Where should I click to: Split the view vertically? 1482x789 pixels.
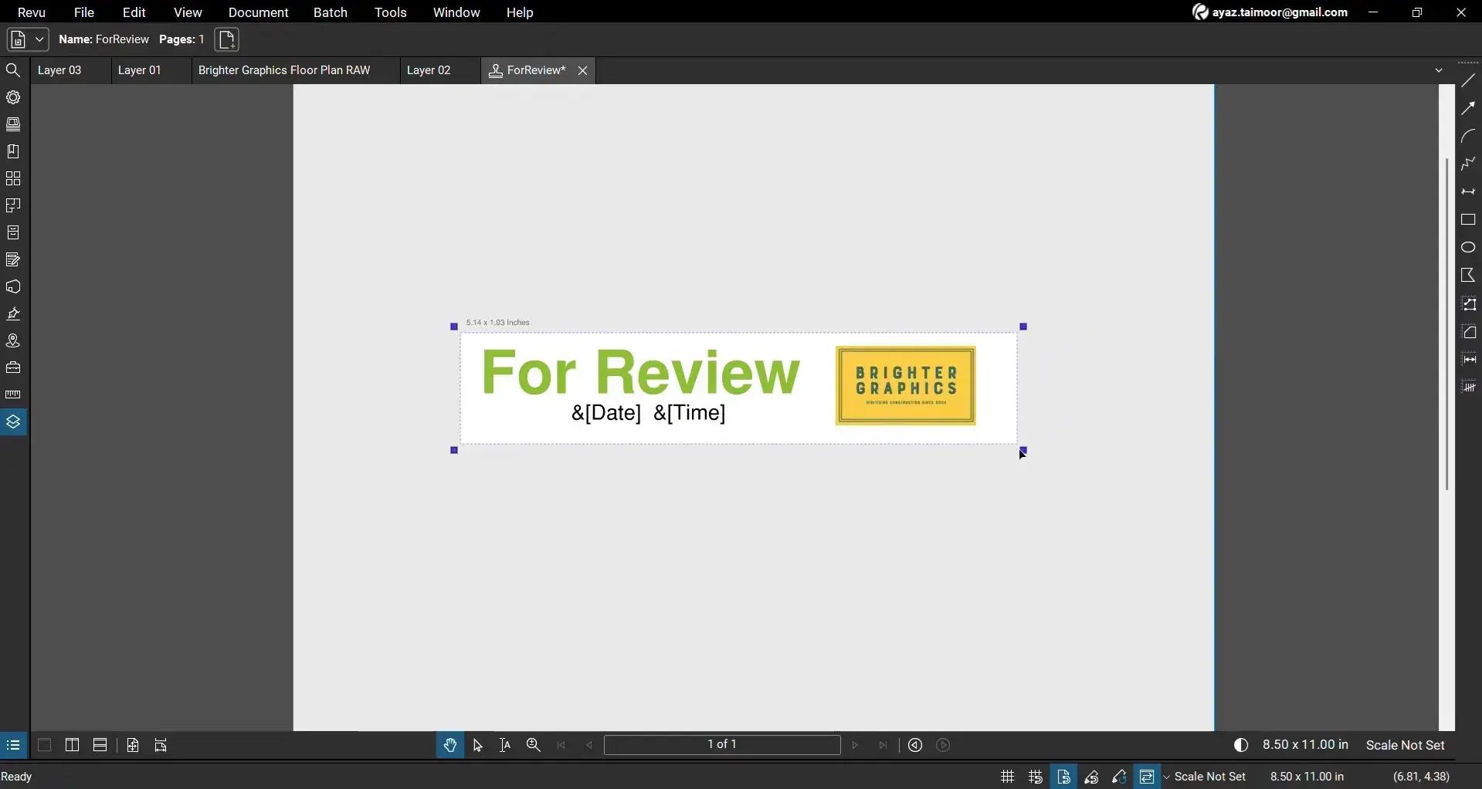click(73, 745)
